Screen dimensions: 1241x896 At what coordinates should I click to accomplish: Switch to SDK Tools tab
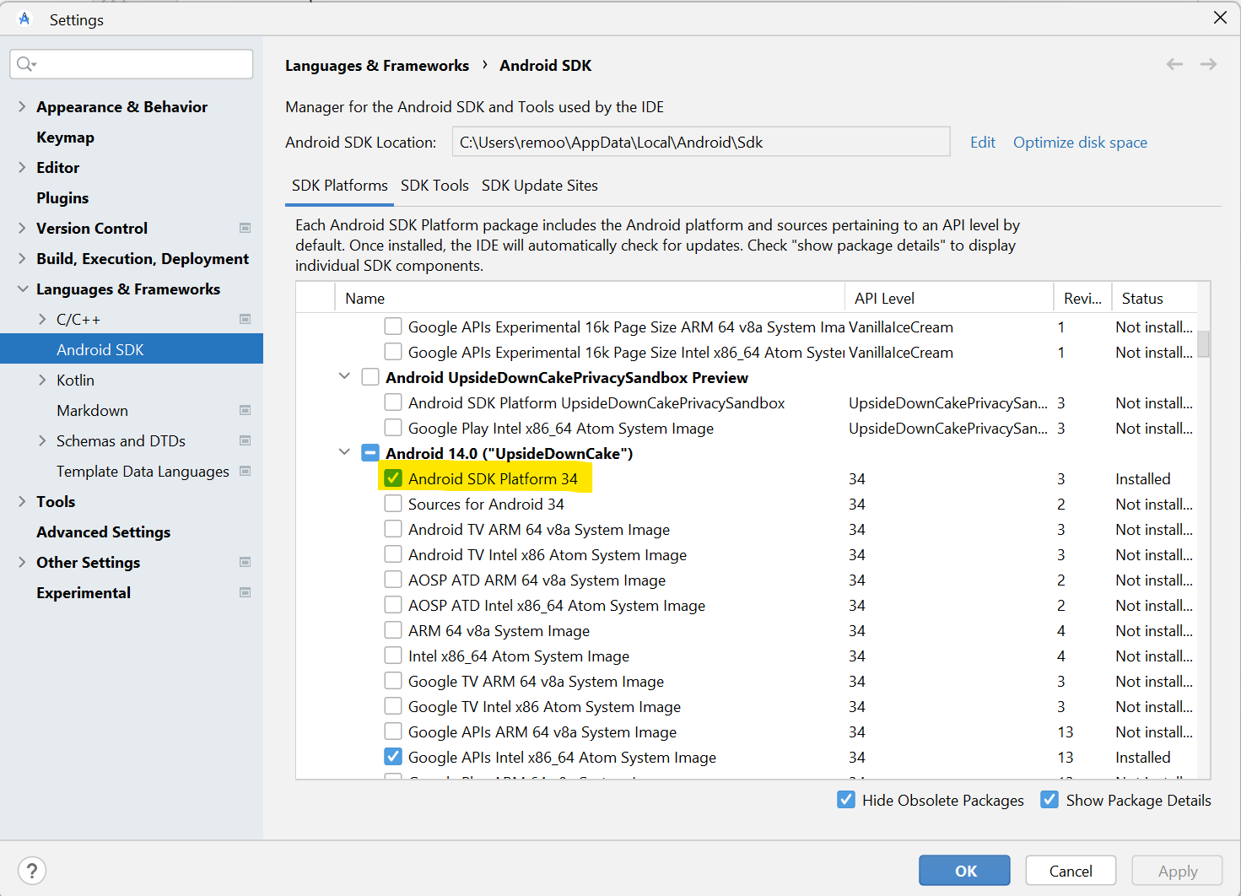(x=434, y=186)
